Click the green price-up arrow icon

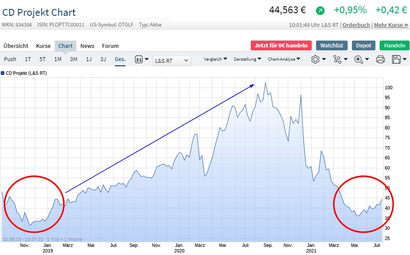(320, 10)
